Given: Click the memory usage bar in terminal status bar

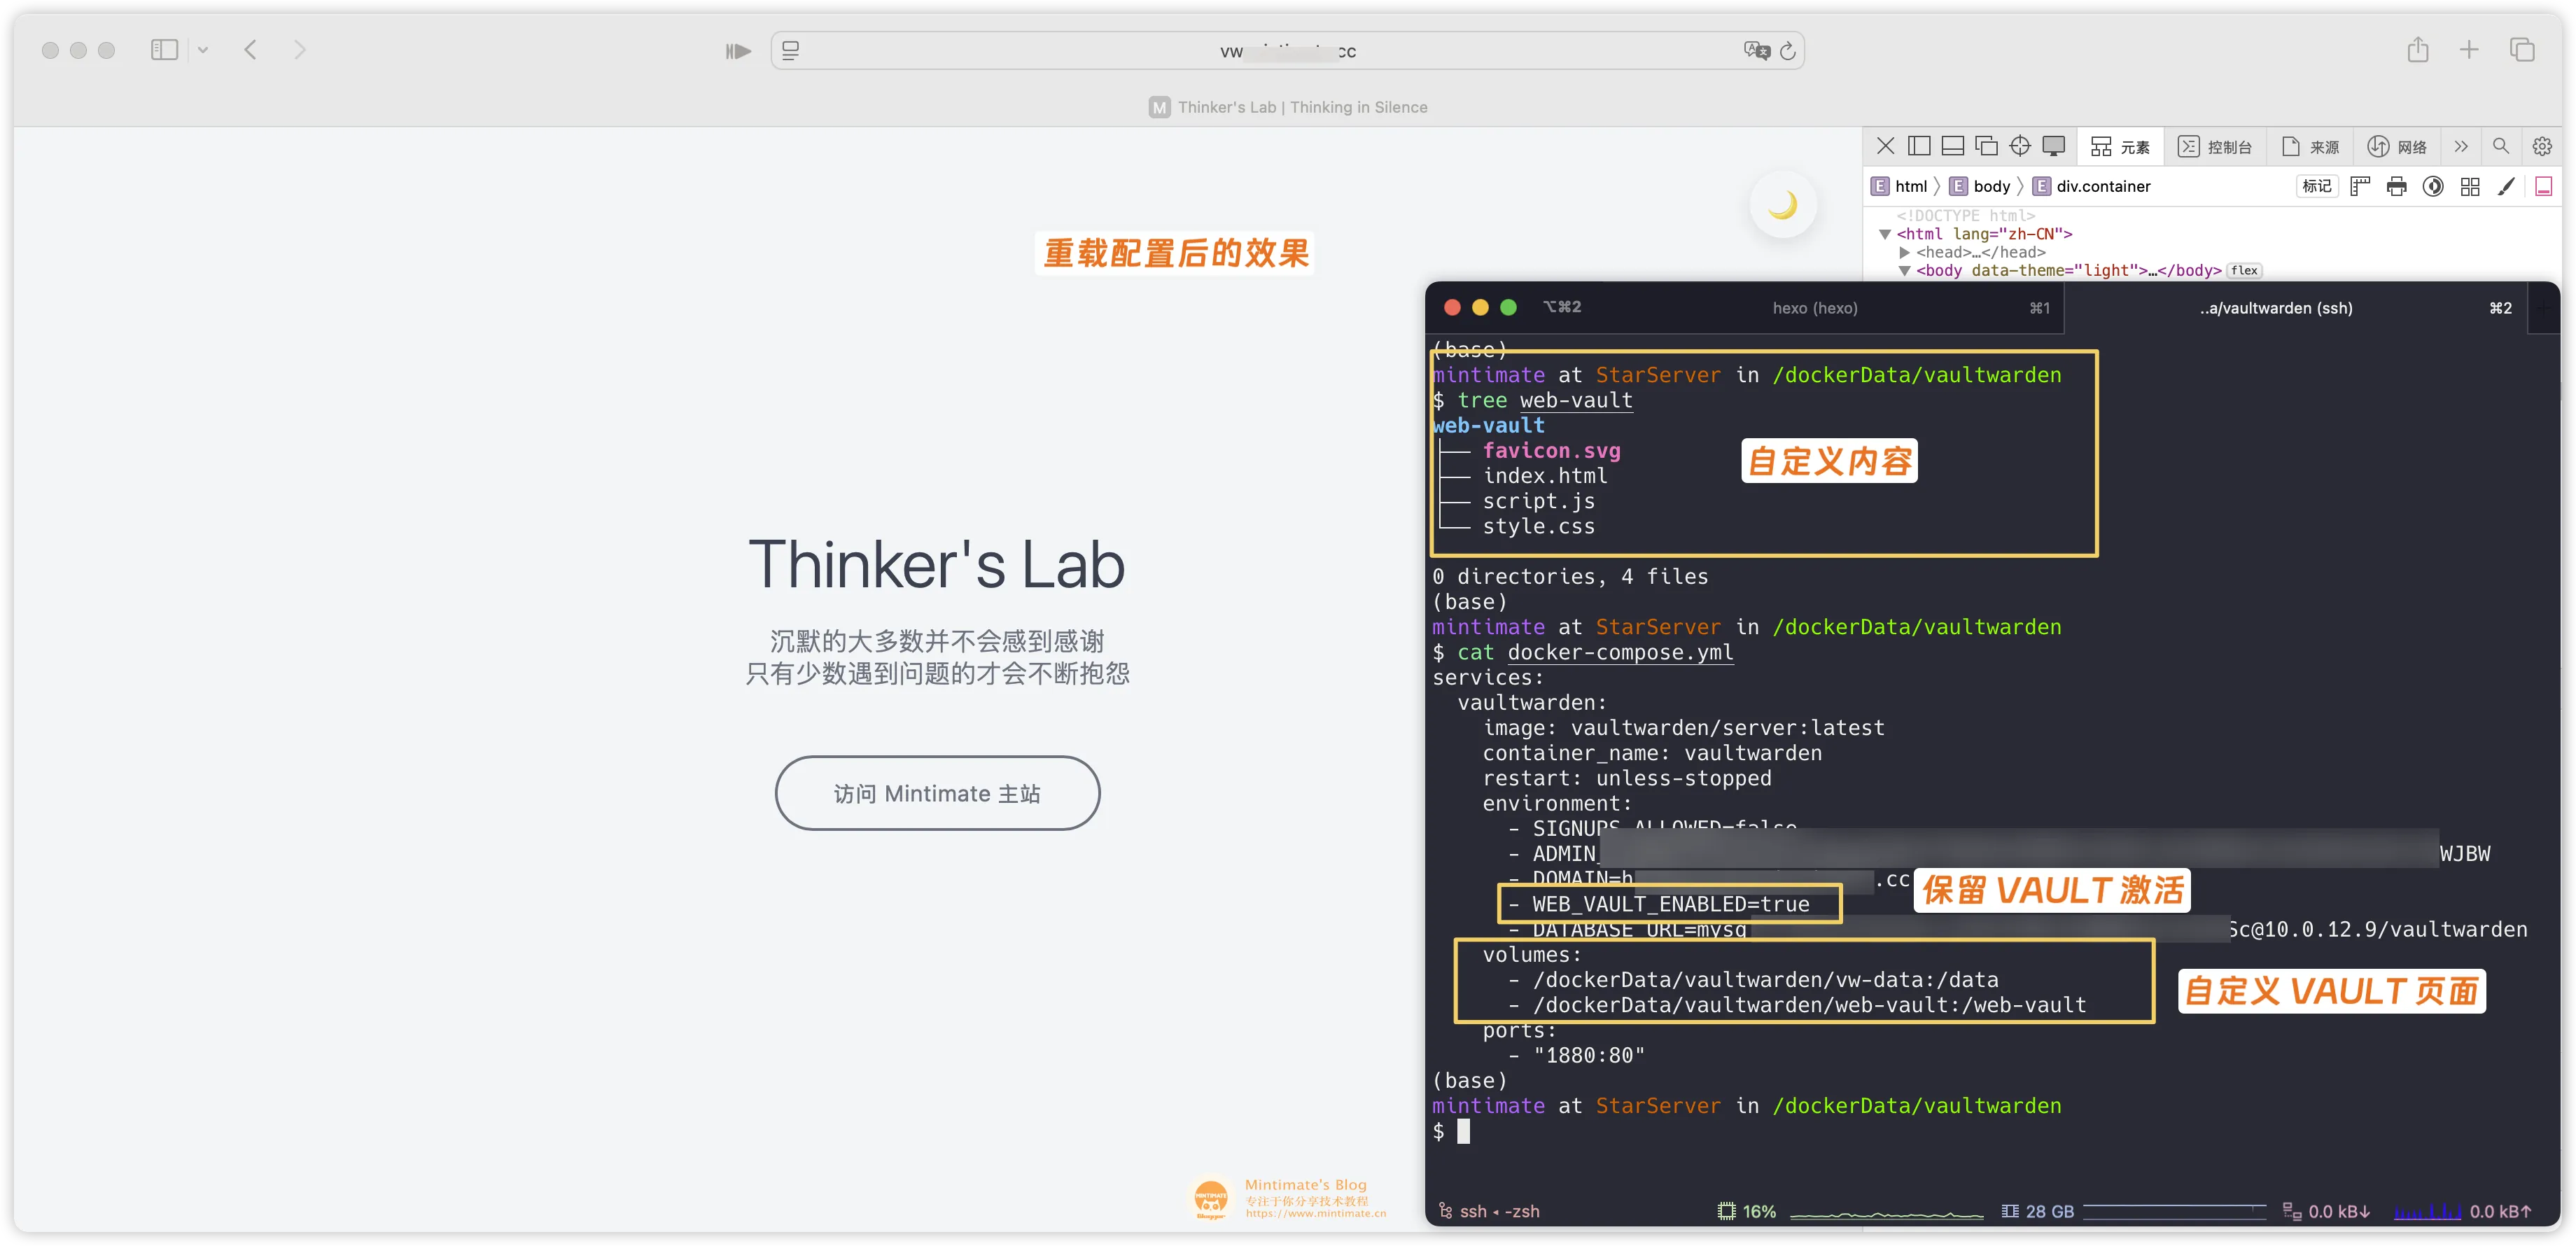Looking at the screenshot, I should coord(2175,1210).
